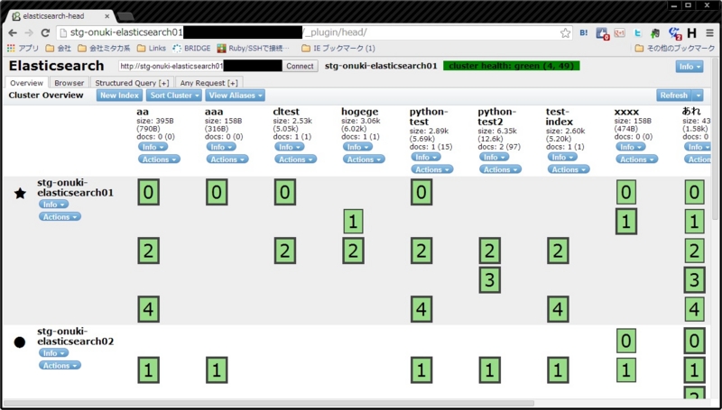The image size is (722, 410).
Task: Click the black circle icon for elasticsearch02
Action: [20, 342]
